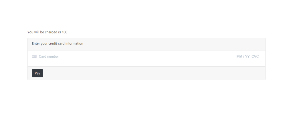Click the "MM" month placeholder
Screen dimensions: 293x134
click(x=239, y=57)
